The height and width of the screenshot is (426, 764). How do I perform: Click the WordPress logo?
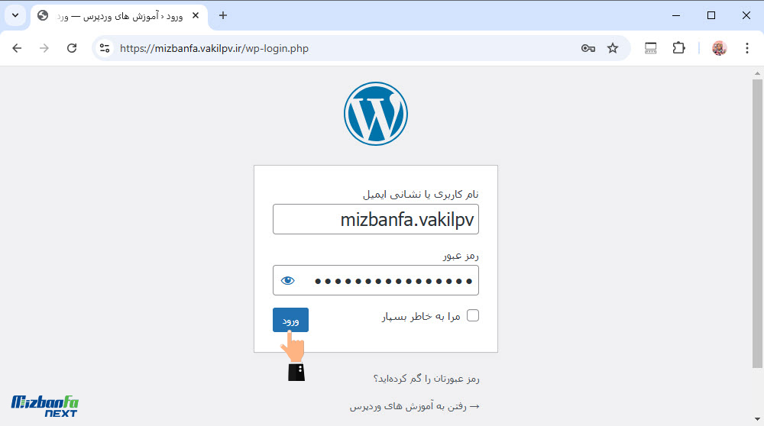click(376, 114)
